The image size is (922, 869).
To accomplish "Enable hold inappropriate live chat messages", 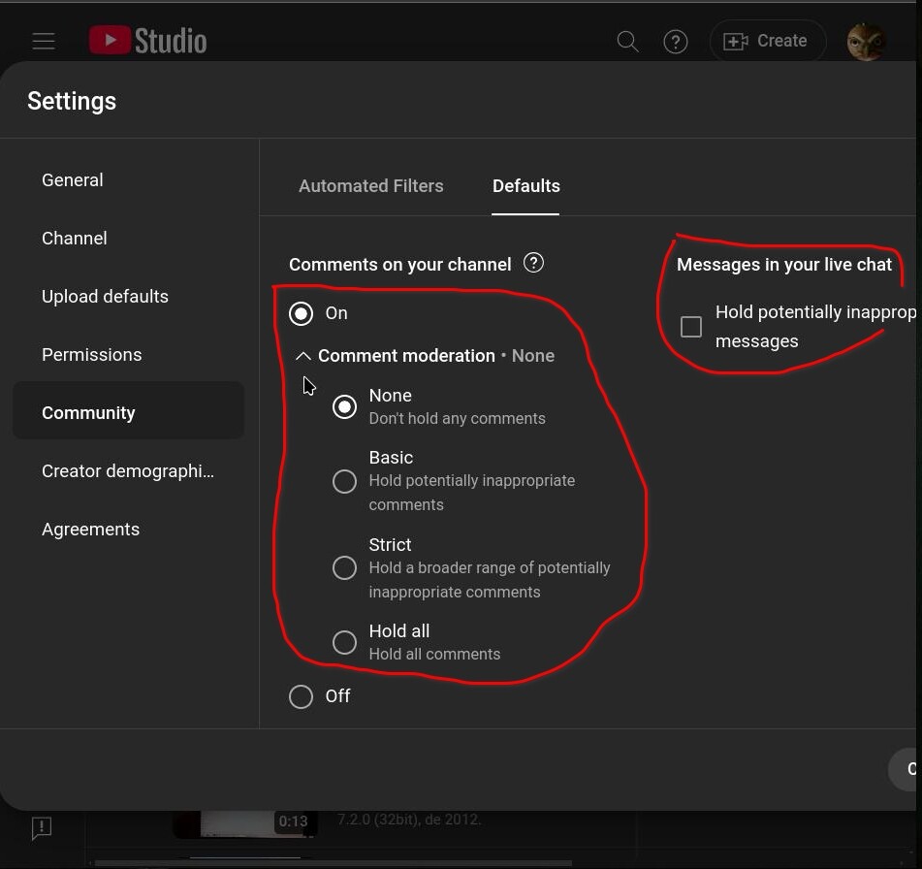I will pos(691,327).
